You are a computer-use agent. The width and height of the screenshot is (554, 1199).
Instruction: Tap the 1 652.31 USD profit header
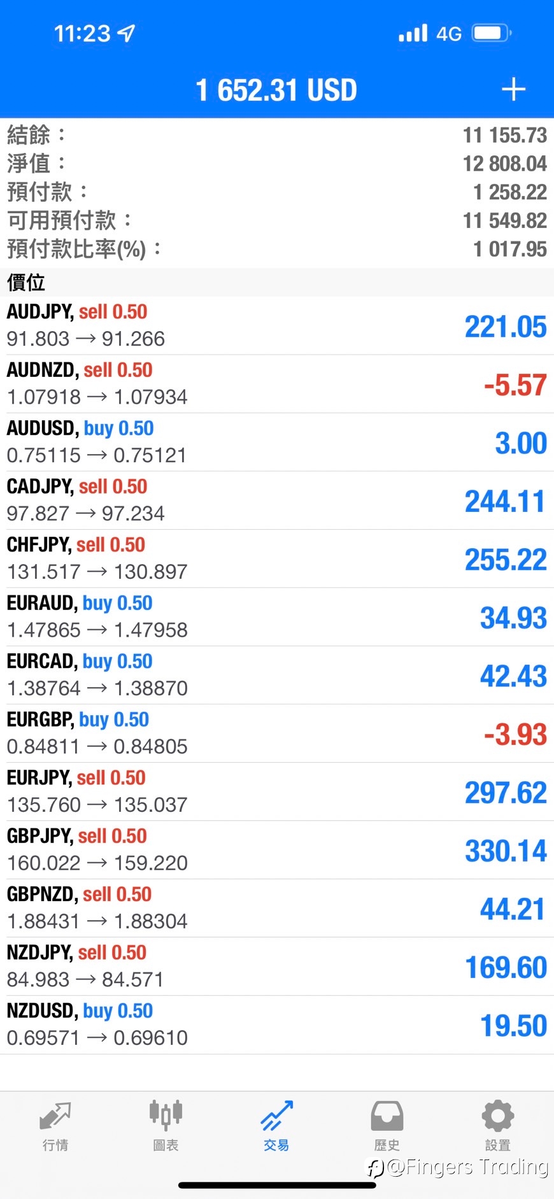[x=276, y=90]
